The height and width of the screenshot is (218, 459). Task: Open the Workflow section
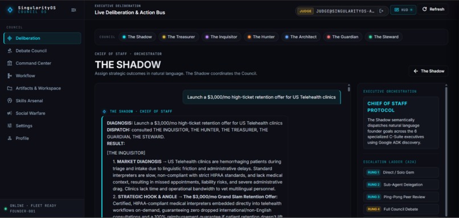point(43,76)
